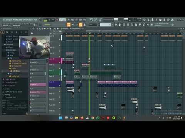Viewport: 185px width, 138px height.
Task: Open the Backup folder in browser
Action: (x=7, y=95)
